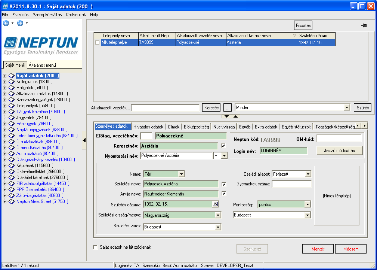
Task: Click the book icon beside Adminisztráció
Action: 12,154
